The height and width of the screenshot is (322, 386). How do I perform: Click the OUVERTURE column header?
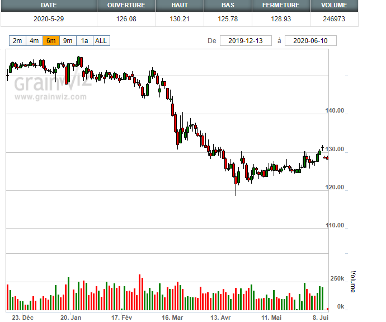click(125, 5)
